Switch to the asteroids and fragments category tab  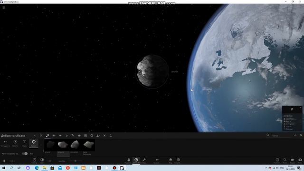[x=47, y=135]
